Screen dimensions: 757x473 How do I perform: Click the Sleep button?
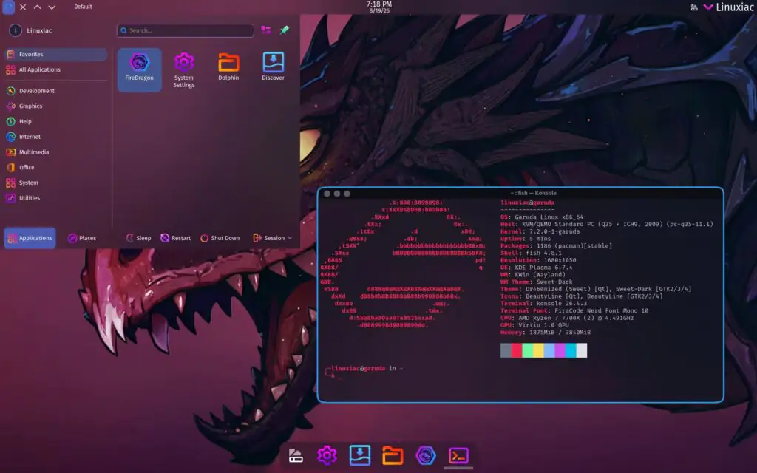coord(138,238)
